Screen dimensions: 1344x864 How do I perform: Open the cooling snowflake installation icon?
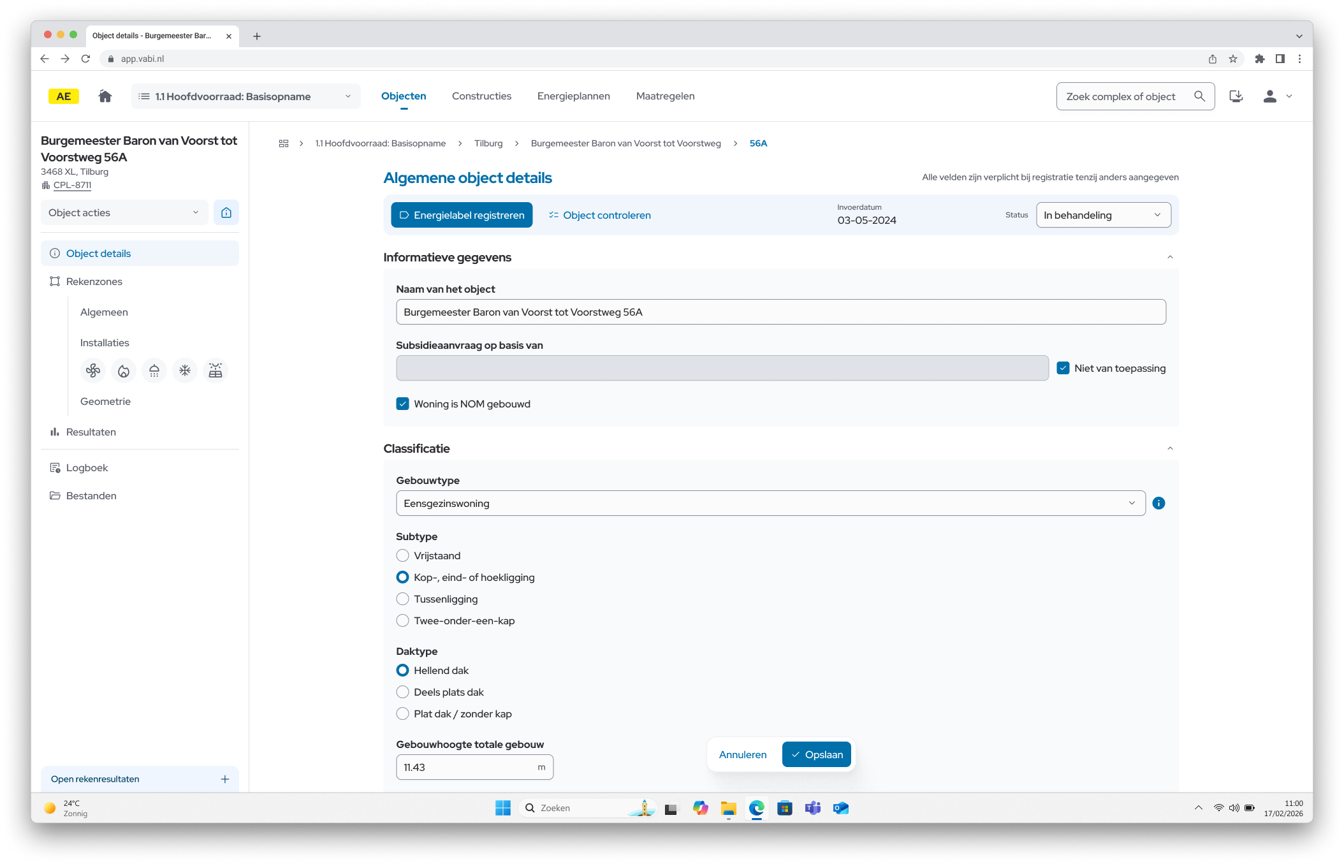185,370
